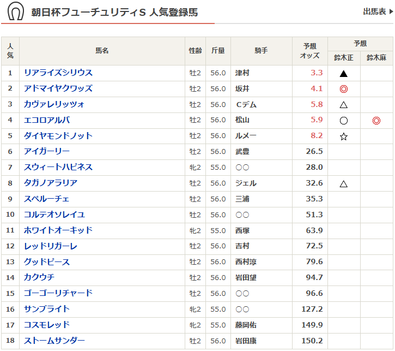The height and width of the screenshot is (351, 395).
Task: Open ゴーゴーリチャード horse page
Action: click(58, 293)
